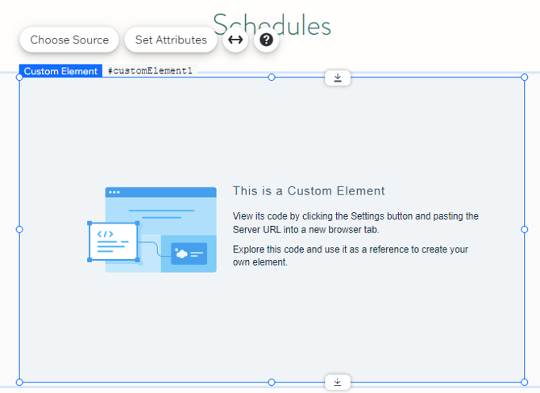Click the left-middle resize handle

[19, 229]
